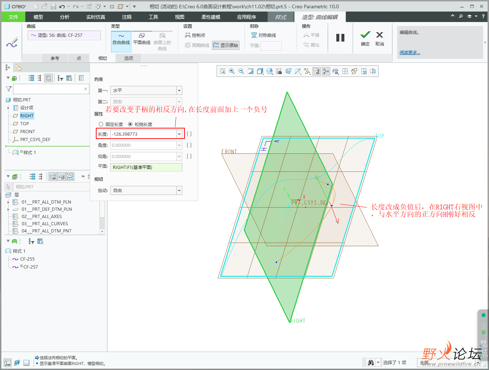
Task: Toggle datum display filters icon
Action: point(307,71)
